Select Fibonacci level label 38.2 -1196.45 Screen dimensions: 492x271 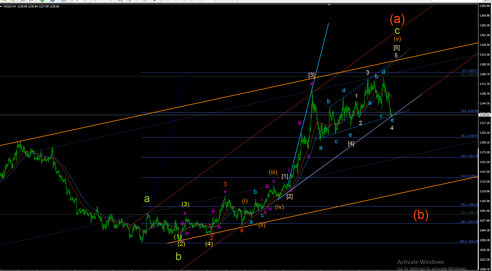pos(469,136)
